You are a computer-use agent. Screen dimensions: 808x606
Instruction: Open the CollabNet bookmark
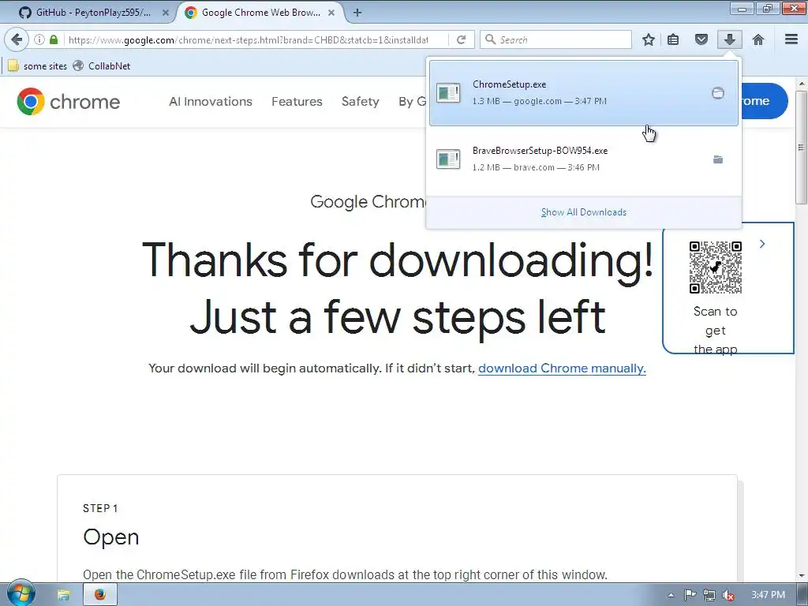(102, 66)
